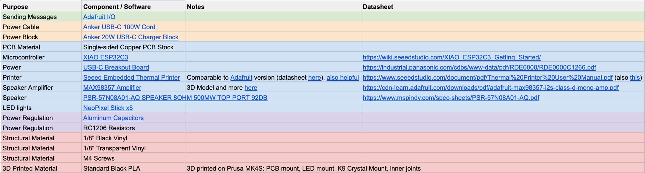Click the "this" link in Printer datasheet
This screenshot has width=645, height=173.
(635, 78)
